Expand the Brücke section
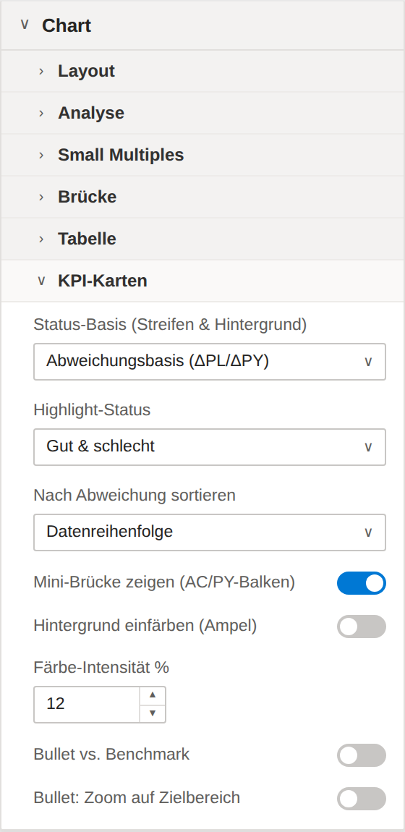Viewport: 405px width, 832px height. pos(202,197)
